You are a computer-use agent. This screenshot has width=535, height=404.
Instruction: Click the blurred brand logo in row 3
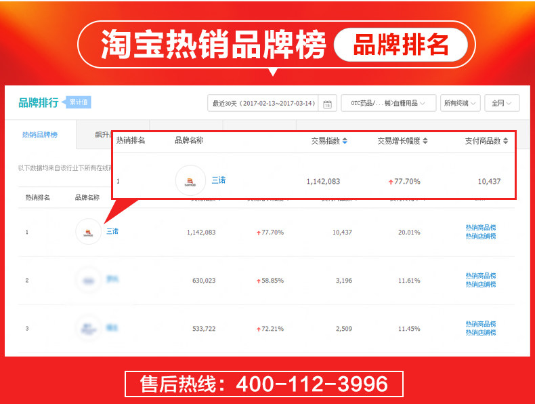pyautogui.click(x=88, y=329)
